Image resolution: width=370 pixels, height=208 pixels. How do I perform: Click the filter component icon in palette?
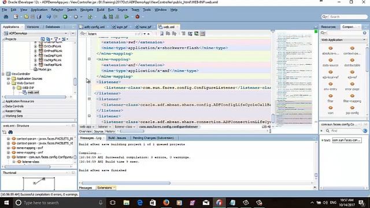(330, 96)
